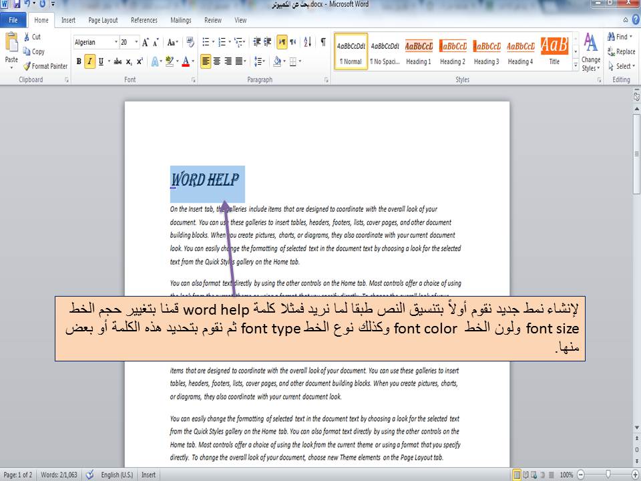Click the zoom in plus button
Image resolution: width=641 pixels, height=481 pixels.
(635, 475)
